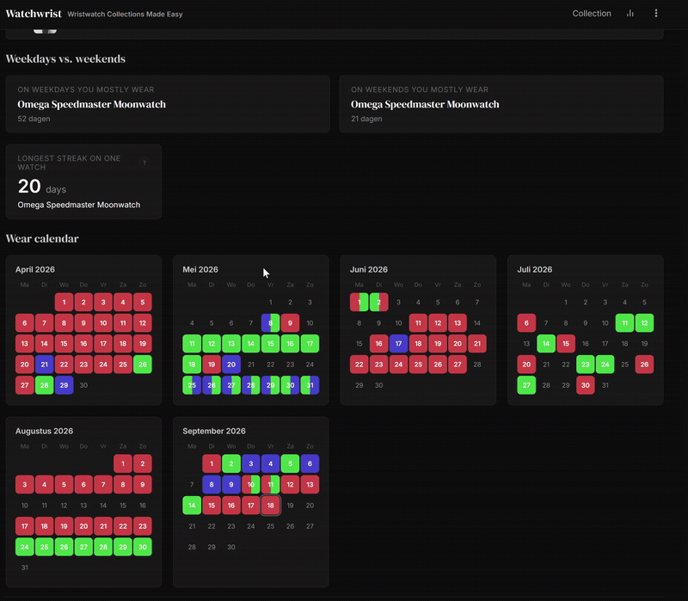Select August 24 green day cell

coord(25,547)
